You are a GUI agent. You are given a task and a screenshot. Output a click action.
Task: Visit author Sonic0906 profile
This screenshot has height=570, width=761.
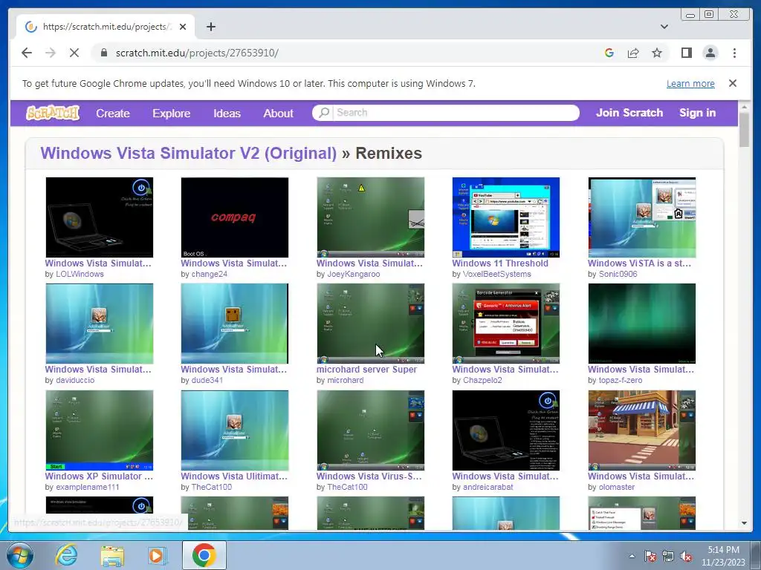point(618,275)
